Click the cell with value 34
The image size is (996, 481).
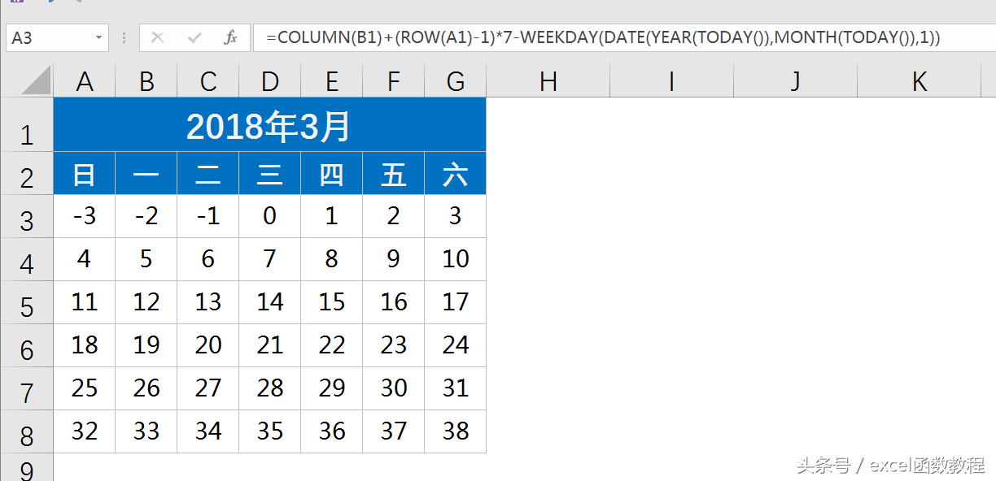point(208,432)
